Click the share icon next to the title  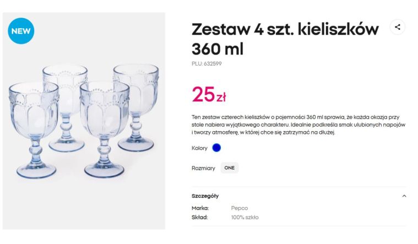coord(397,27)
